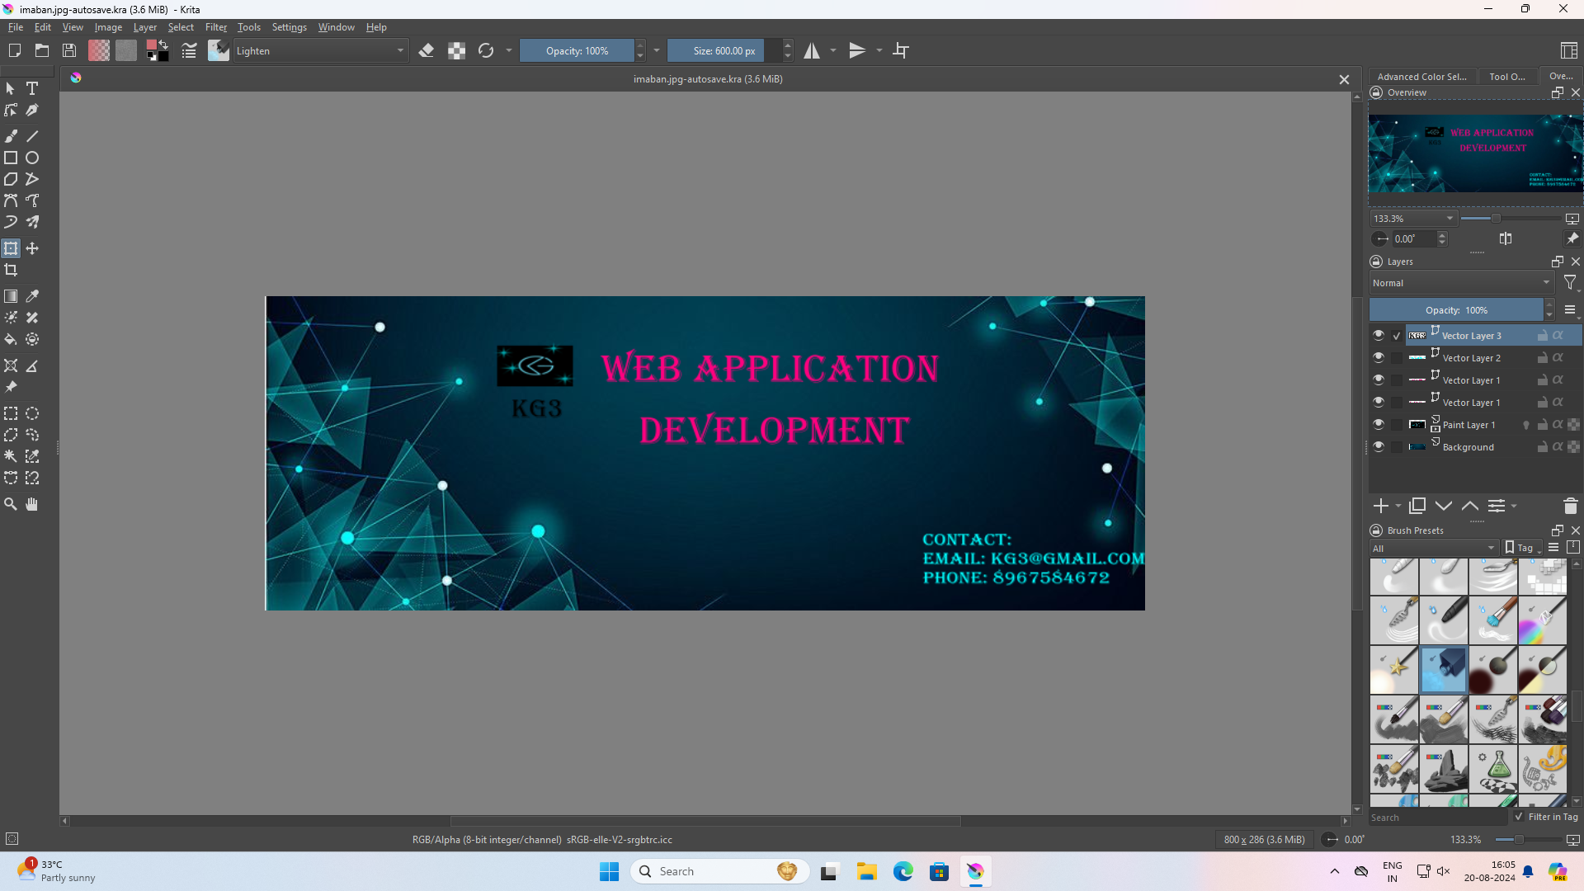Open the Filter menu
The height and width of the screenshot is (891, 1584).
click(x=215, y=26)
